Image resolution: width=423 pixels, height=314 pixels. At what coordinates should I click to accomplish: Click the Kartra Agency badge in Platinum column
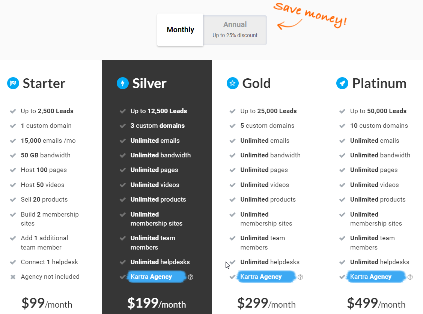click(376, 277)
